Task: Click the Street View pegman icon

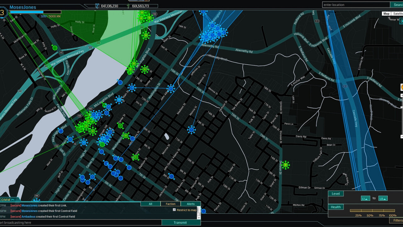Action: tap(402, 87)
